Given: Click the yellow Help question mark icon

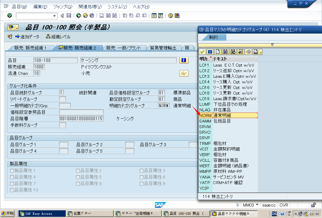Looking at the screenshot, I should coord(170,16).
